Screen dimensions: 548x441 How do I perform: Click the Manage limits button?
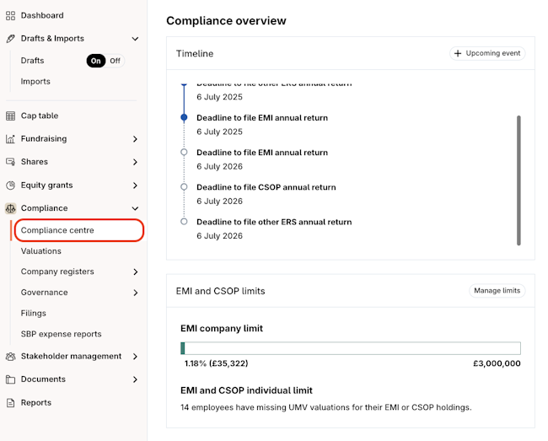[x=497, y=291]
